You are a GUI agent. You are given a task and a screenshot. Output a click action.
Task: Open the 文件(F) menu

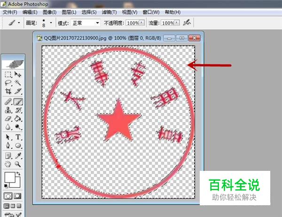pos(10,12)
